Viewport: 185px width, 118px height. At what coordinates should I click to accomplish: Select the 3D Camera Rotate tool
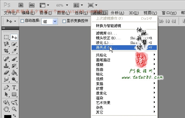pos(14,102)
